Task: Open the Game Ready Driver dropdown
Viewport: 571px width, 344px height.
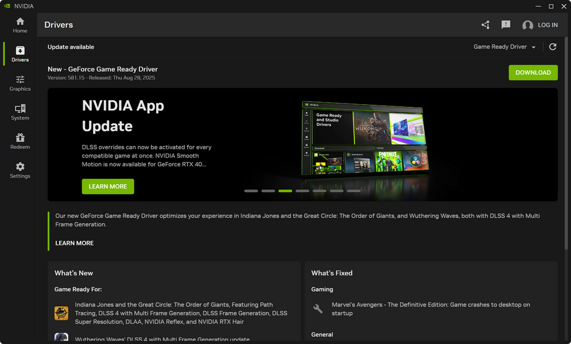Action: (504, 47)
